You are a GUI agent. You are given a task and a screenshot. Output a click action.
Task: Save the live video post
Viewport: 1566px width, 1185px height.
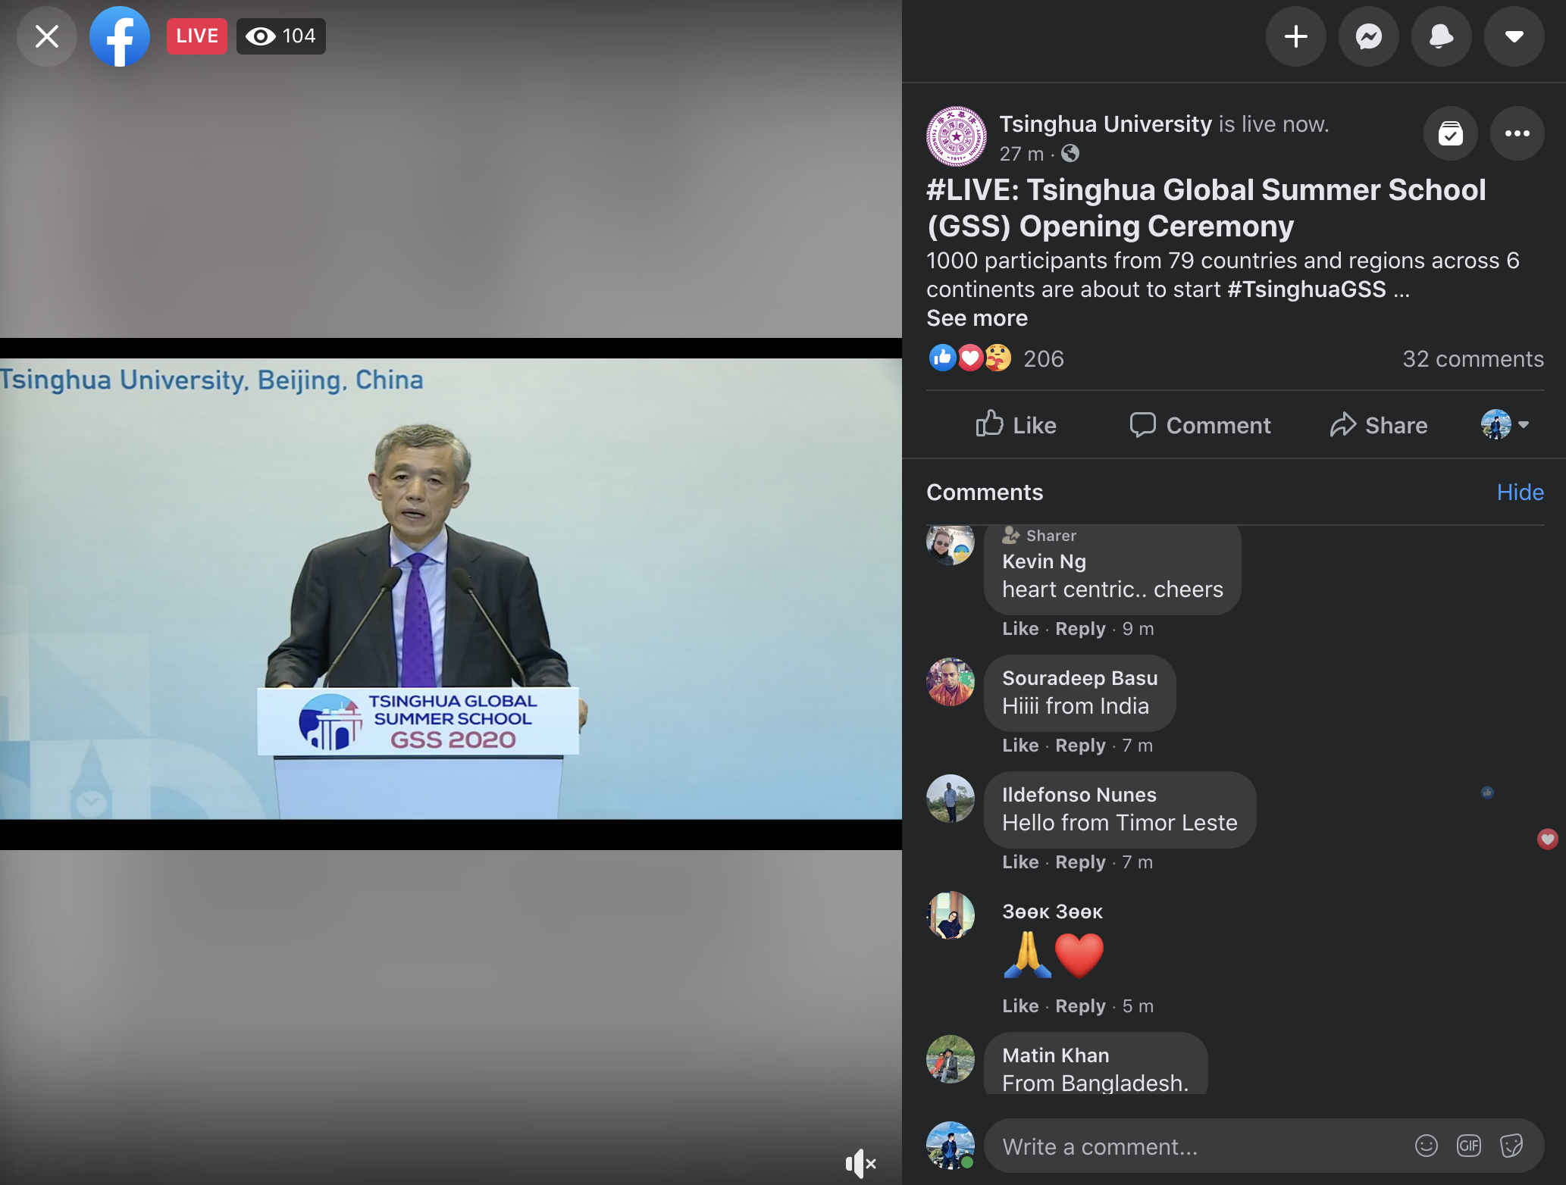[1450, 134]
